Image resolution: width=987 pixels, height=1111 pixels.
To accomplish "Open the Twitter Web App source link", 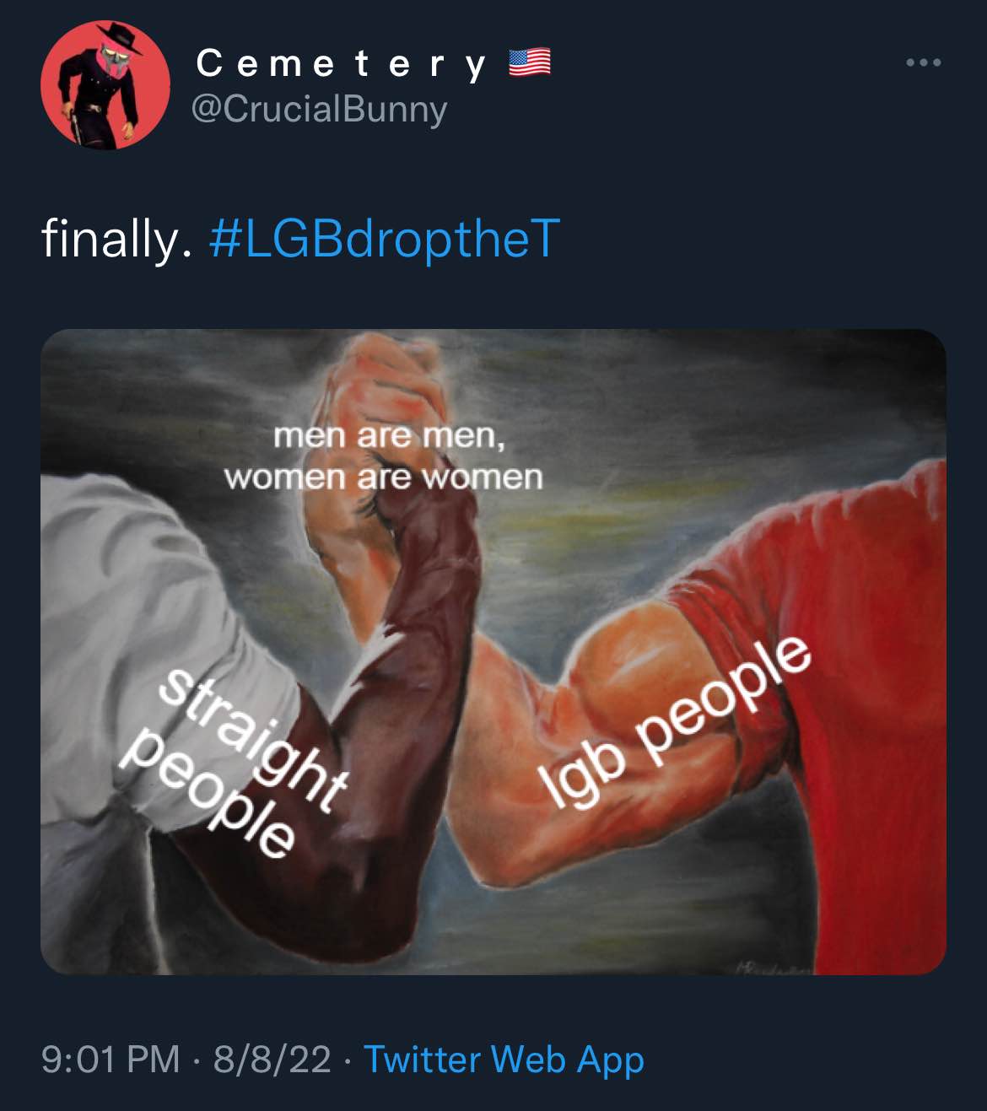I will pyautogui.click(x=504, y=1060).
